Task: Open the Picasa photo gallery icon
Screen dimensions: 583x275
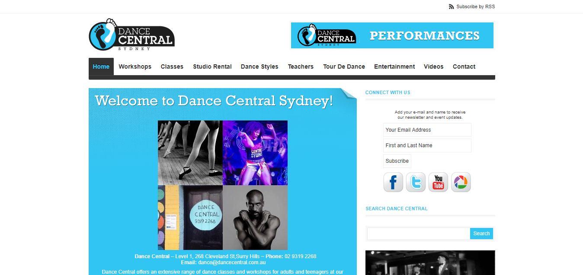Action: click(461, 182)
